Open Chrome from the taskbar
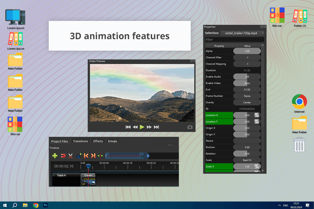The width and height of the screenshot is (314, 209). click(36, 205)
